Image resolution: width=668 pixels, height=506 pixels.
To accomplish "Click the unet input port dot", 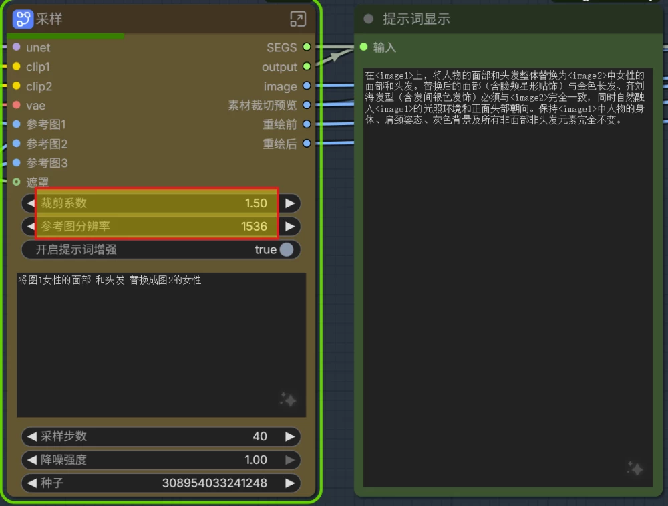I will (17, 47).
